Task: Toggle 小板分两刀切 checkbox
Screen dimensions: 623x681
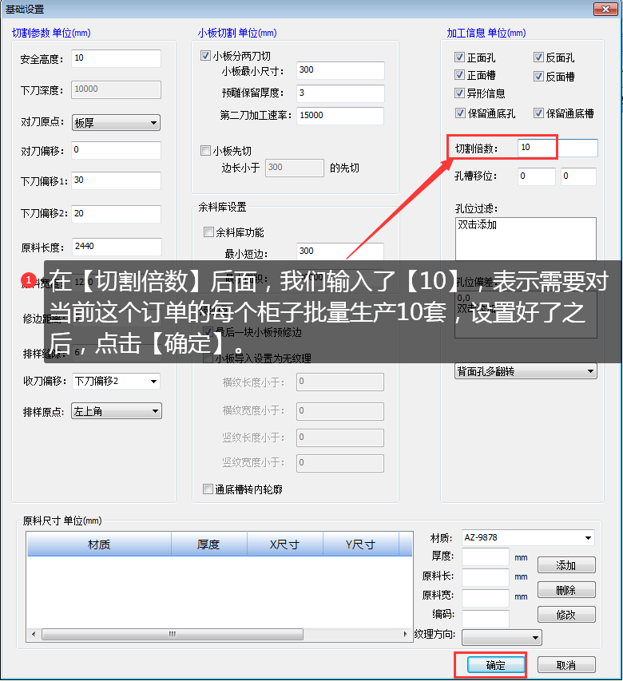Action: [x=205, y=56]
